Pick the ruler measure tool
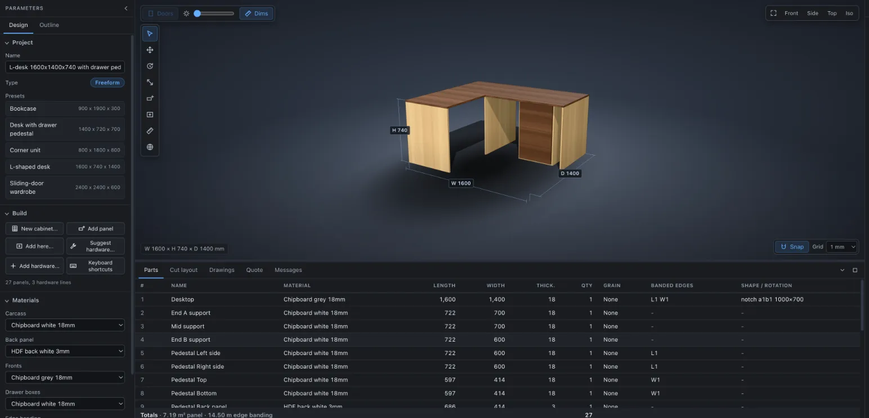Viewport: 869px width, 418px height. click(x=150, y=131)
